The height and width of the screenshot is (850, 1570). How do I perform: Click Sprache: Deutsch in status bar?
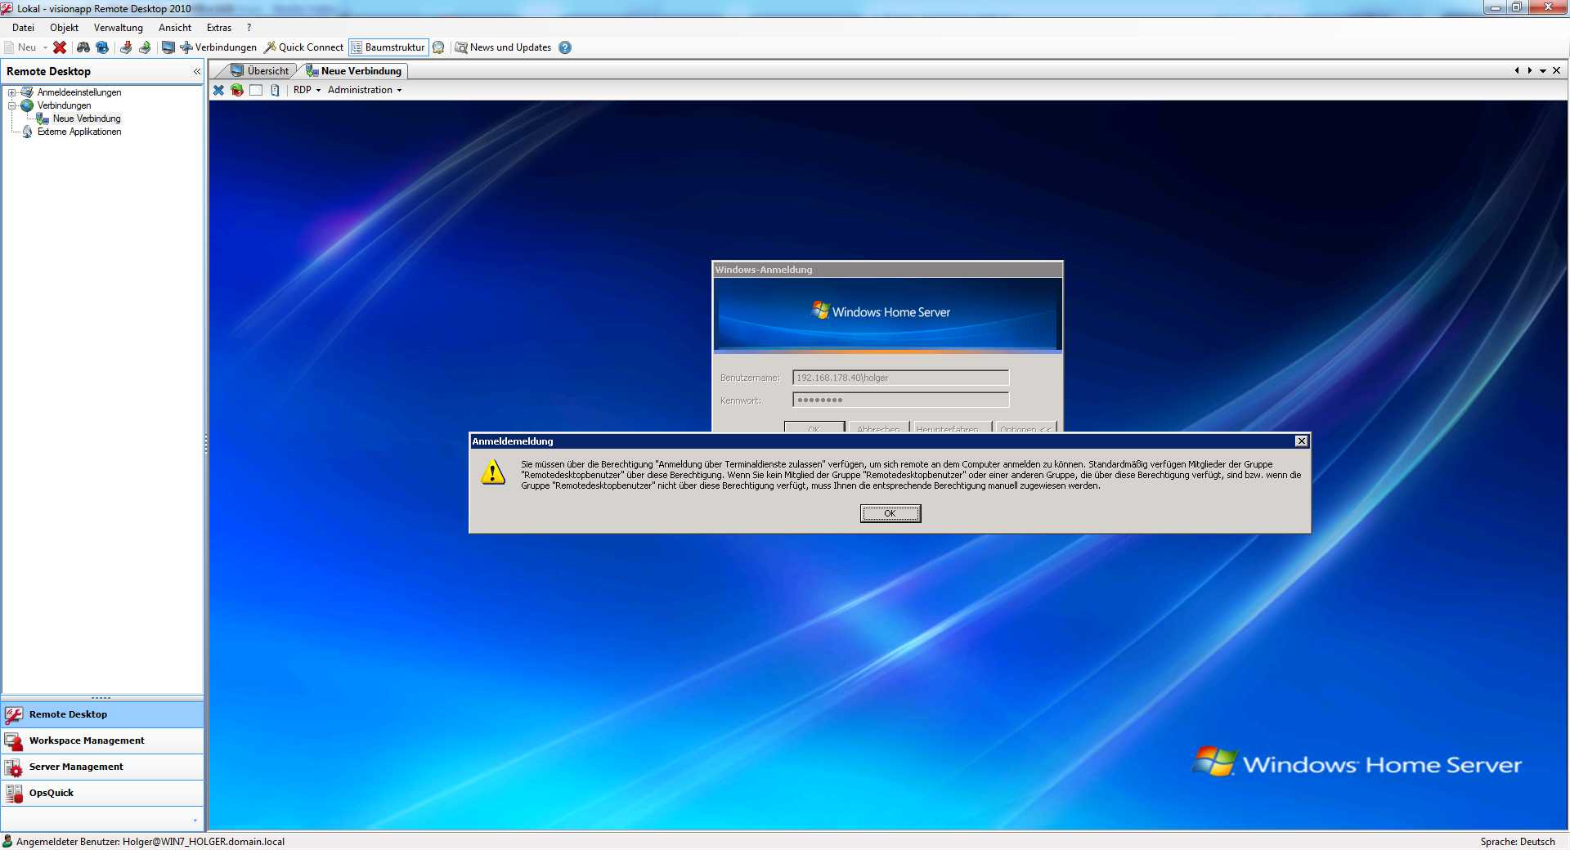pos(1517,842)
